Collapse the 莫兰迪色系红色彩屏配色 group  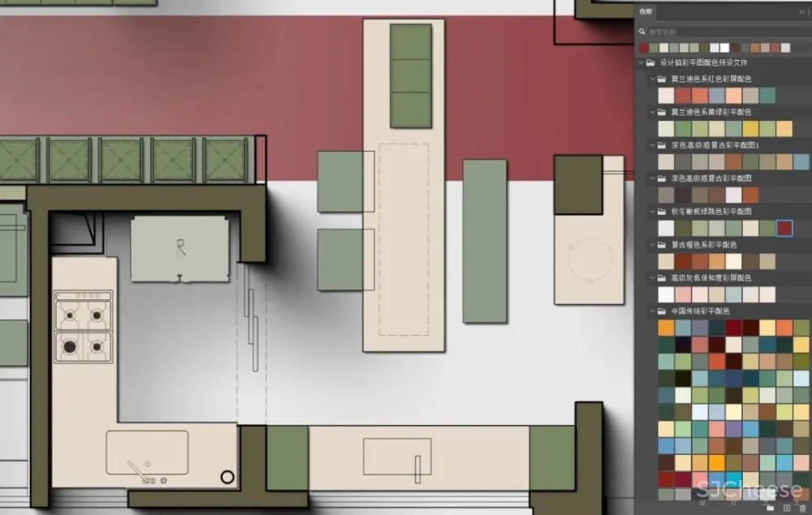(652, 79)
